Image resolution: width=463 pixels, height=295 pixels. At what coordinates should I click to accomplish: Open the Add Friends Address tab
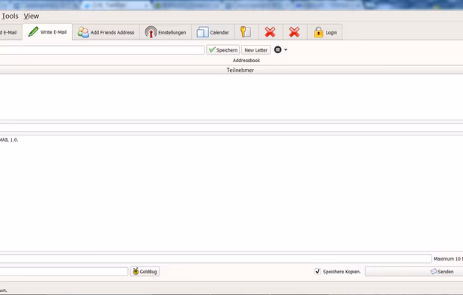tap(106, 32)
